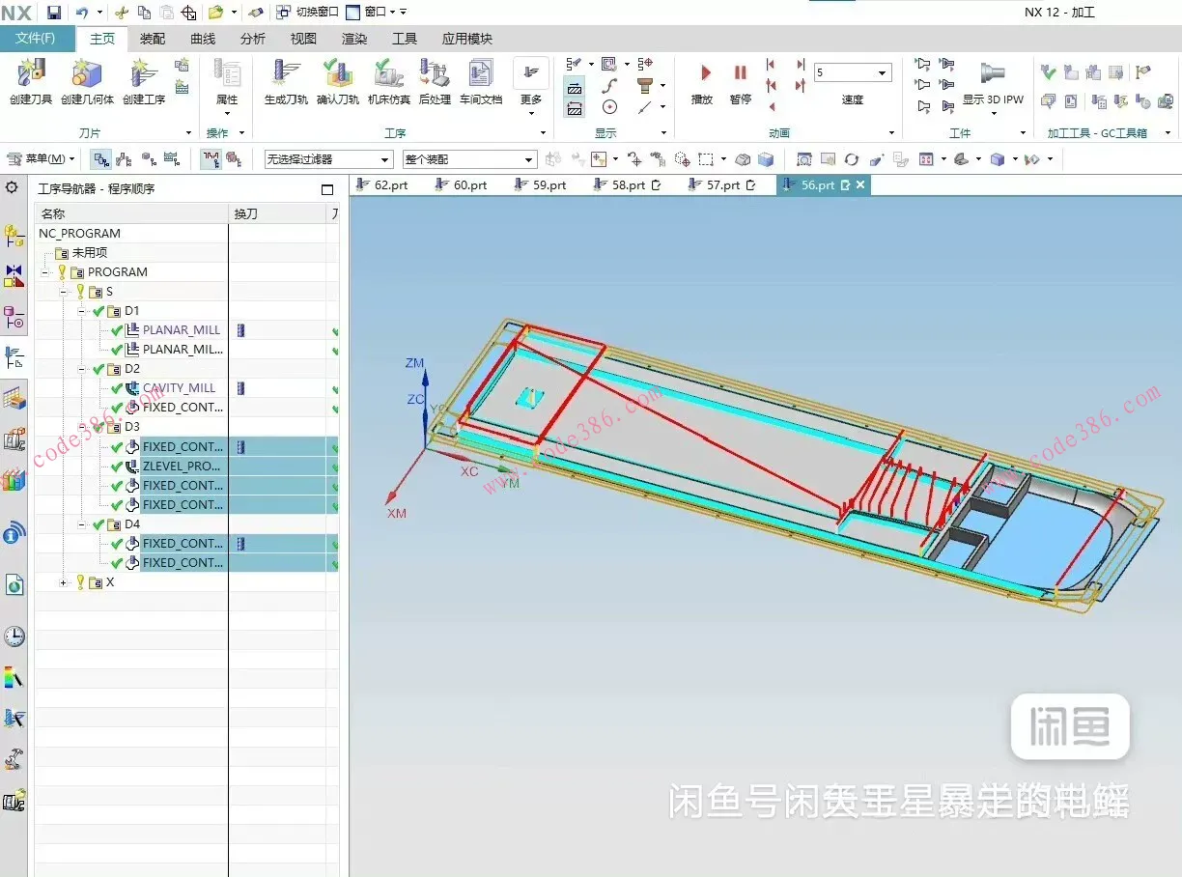Expand the X program group node

(x=64, y=582)
